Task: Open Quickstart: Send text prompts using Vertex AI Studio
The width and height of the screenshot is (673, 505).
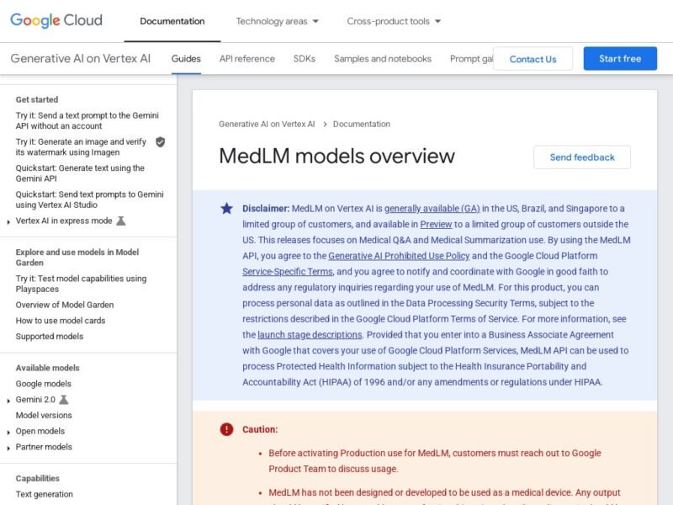Action: click(x=89, y=199)
